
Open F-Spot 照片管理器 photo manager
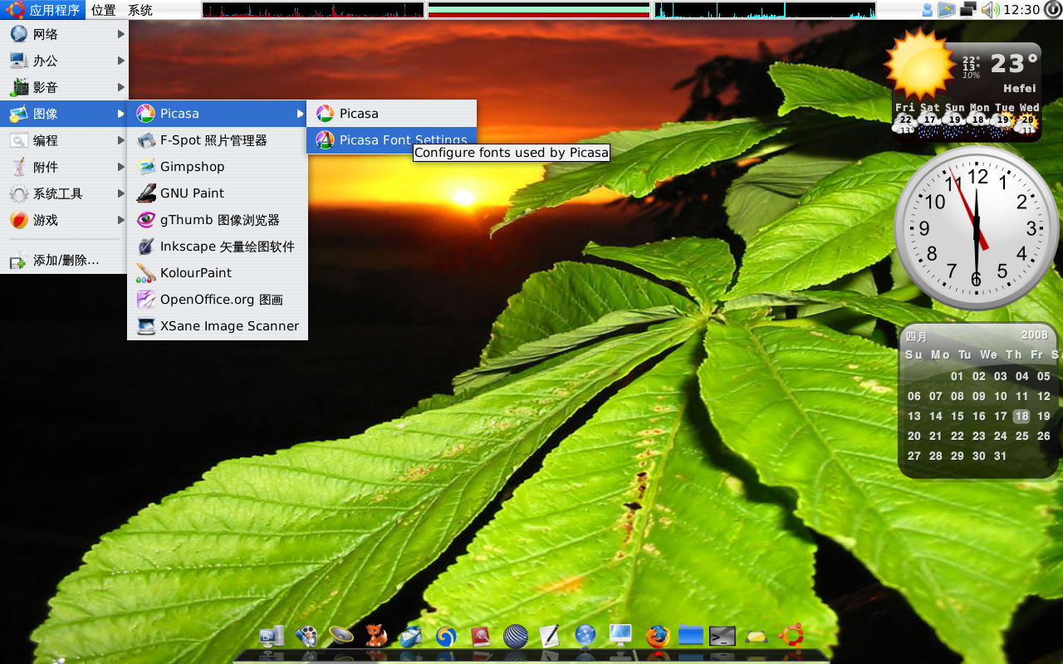coord(218,140)
